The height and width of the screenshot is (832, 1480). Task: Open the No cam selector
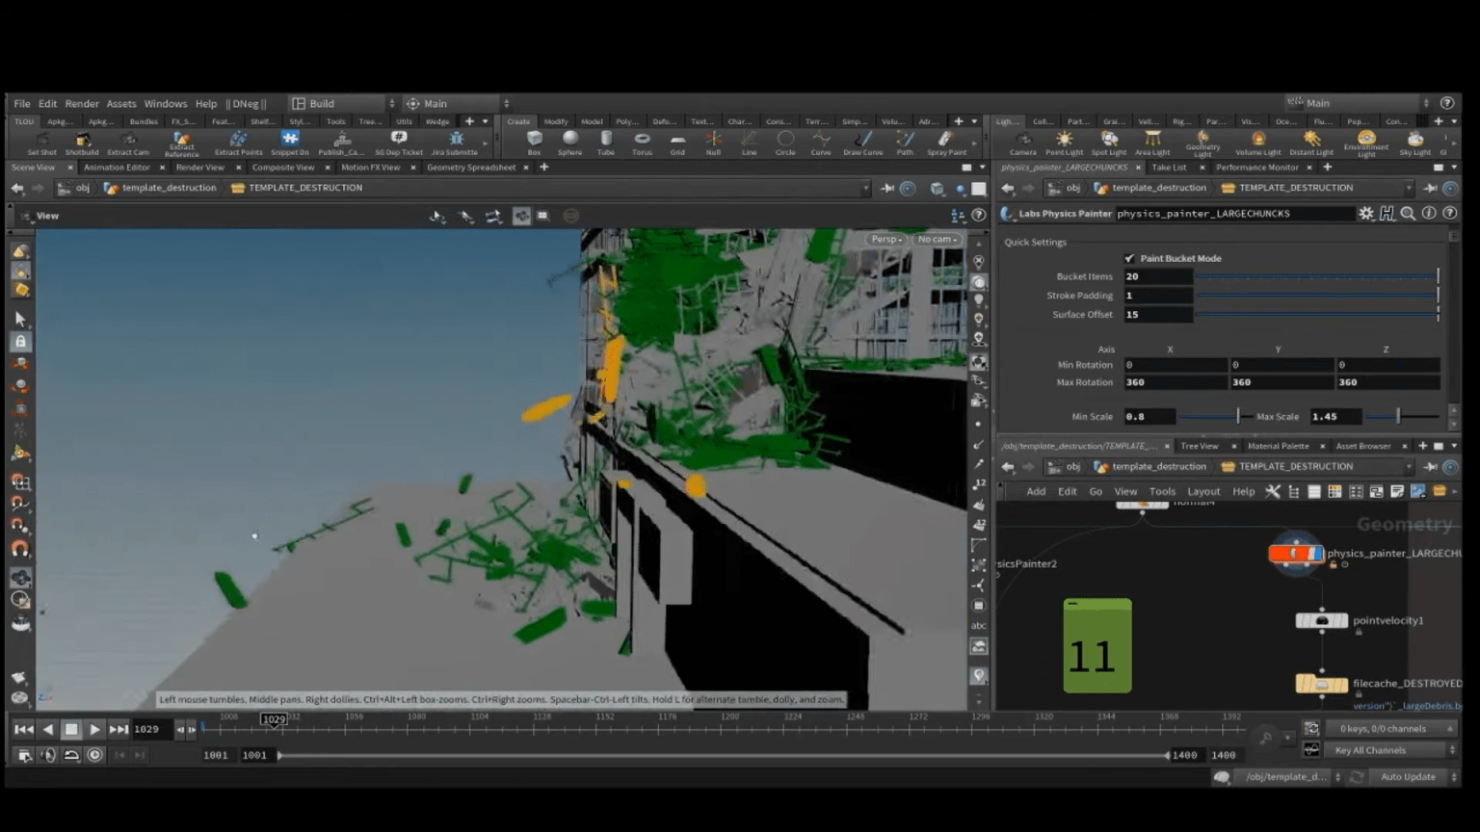click(936, 238)
